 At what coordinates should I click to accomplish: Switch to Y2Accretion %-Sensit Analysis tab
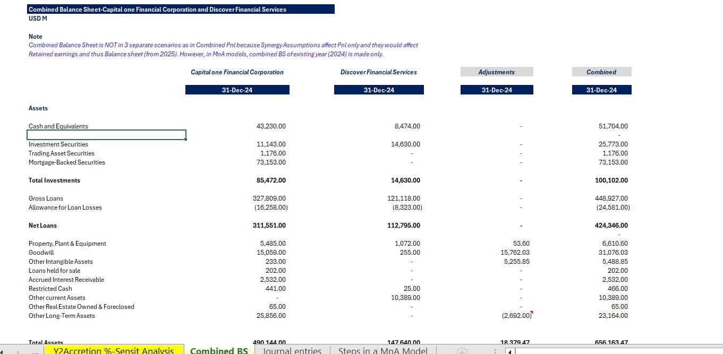click(114, 351)
